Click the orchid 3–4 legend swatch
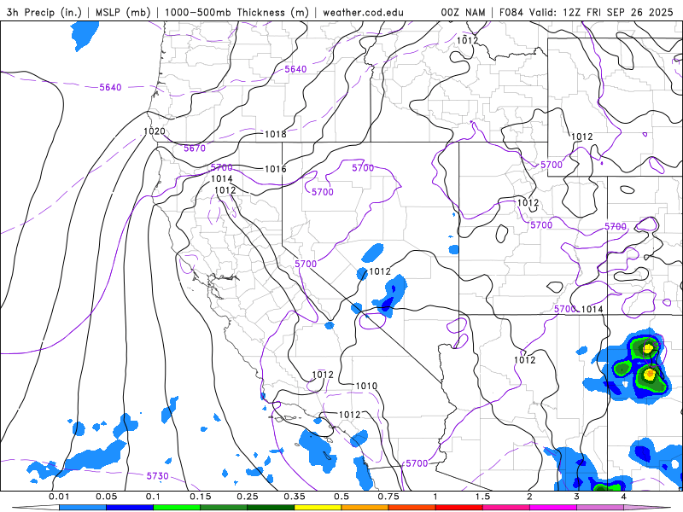 (600, 508)
